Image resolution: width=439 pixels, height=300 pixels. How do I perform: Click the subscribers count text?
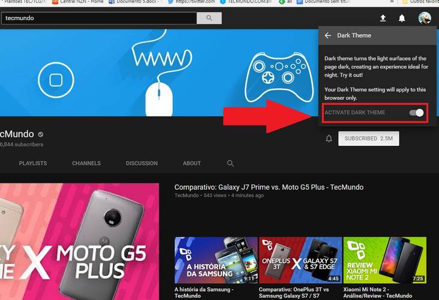tap(22, 145)
